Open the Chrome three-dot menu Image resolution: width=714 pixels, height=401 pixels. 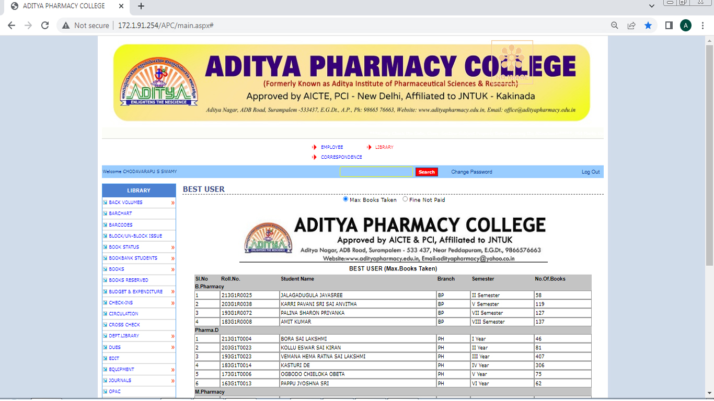[x=703, y=25]
